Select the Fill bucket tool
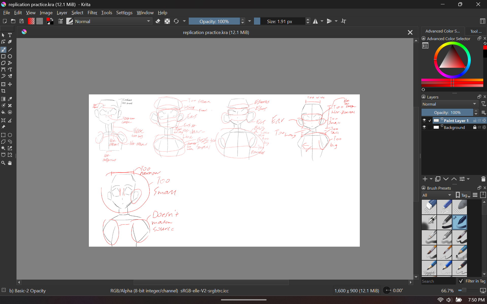 click(3, 112)
